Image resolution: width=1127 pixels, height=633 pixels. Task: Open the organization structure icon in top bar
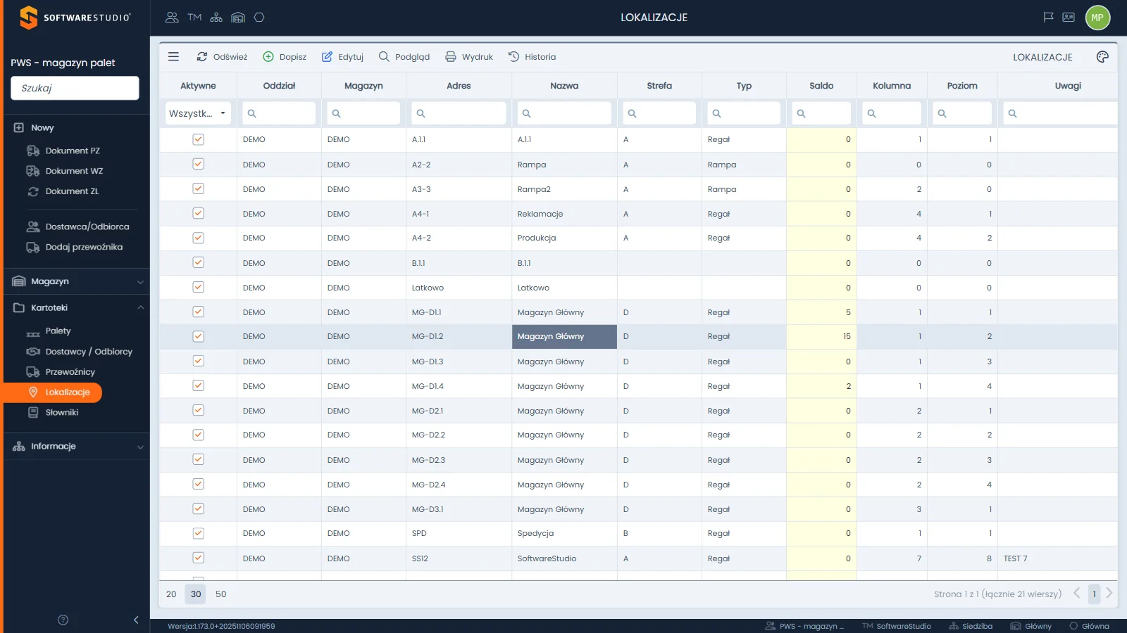point(216,18)
